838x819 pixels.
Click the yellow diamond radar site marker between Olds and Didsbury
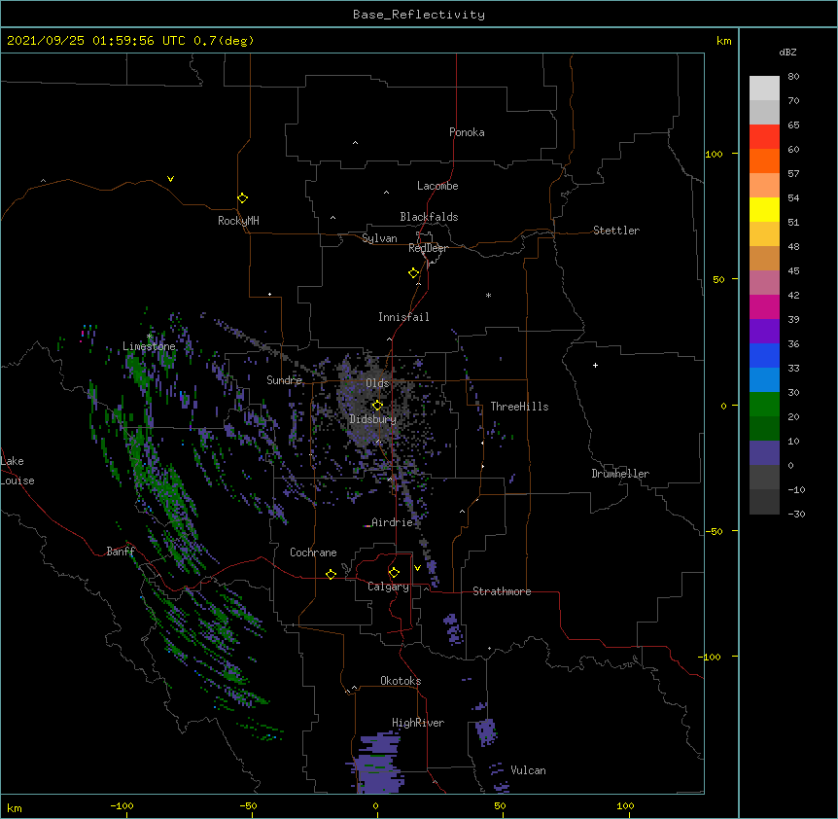(377, 405)
